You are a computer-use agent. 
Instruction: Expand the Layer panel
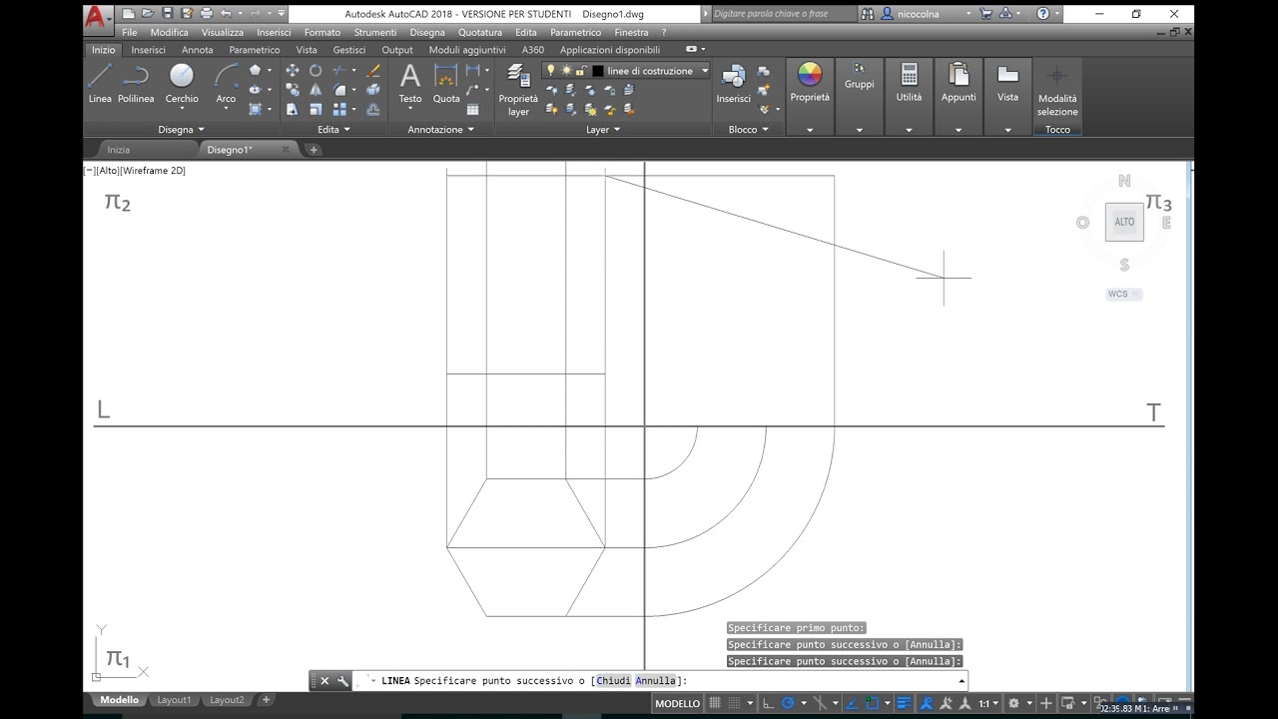tap(602, 130)
